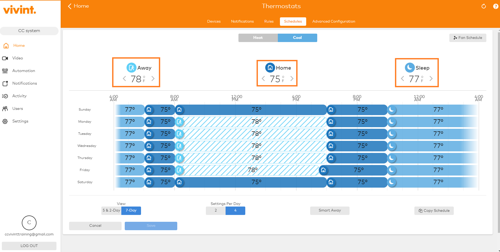This screenshot has height=252, width=500.
Task: Open Automation sliders icon in sidebar
Action: 5,71
